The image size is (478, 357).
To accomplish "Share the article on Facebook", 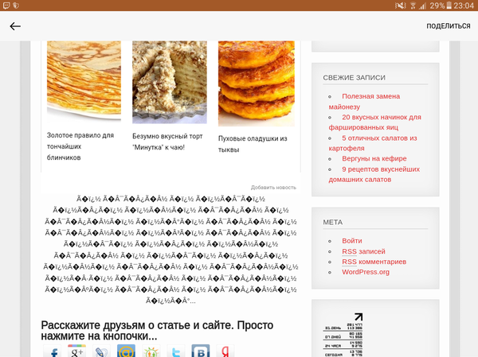I will [53, 351].
